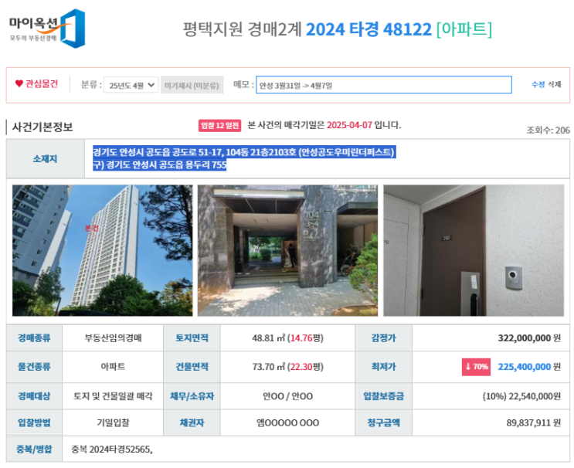Viewport: 574px width, 468px height.
Task: Click the 마이옥션 logo icon
Action: (47, 29)
